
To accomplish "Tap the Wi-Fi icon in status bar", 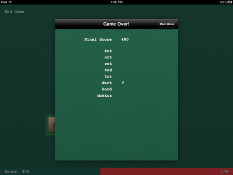I will [10, 2].
